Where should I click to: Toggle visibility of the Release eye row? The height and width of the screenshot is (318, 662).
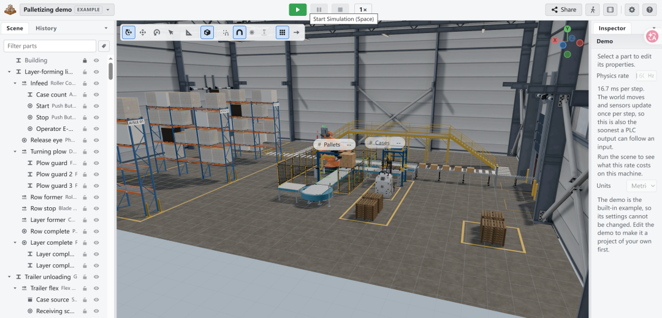click(x=96, y=140)
